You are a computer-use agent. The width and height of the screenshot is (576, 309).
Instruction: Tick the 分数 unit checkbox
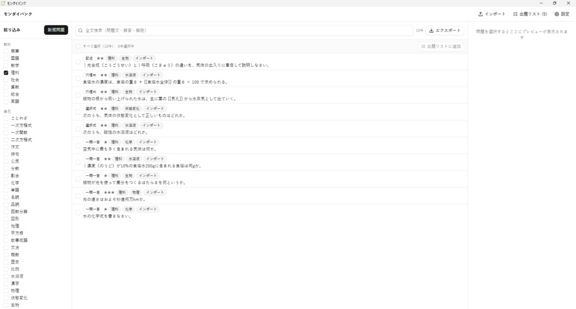pyautogui.click(x=6, y=169)
